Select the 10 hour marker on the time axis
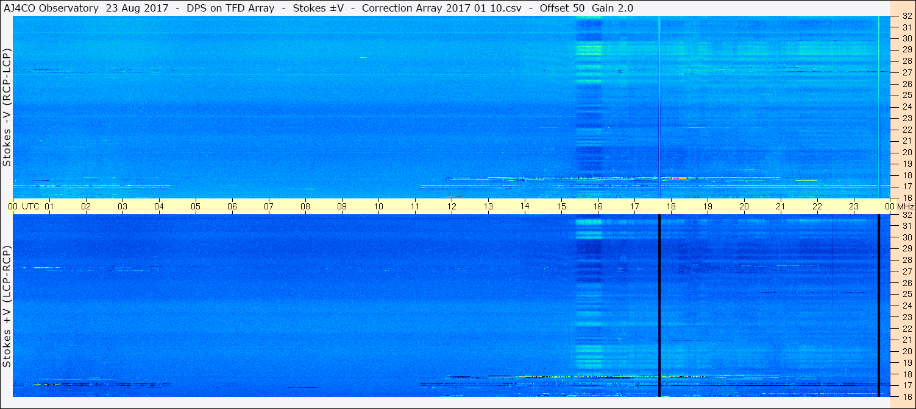Image resolution: width=916 pixels, height=409 pixels. tap(378, 206)
